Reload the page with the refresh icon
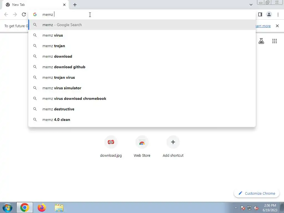This screenshot has height=213, width=284. coord(24,14)
